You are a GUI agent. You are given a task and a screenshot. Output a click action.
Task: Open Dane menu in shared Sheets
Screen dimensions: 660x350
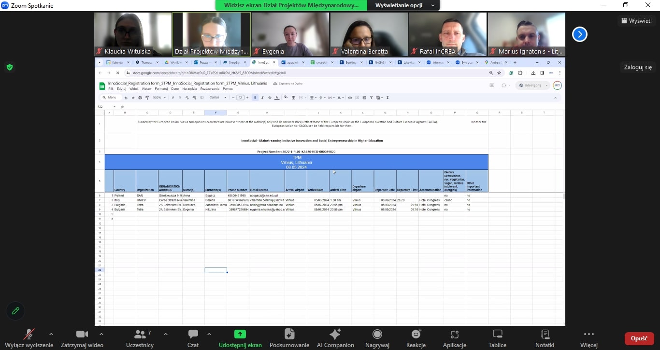click(175, 89)
